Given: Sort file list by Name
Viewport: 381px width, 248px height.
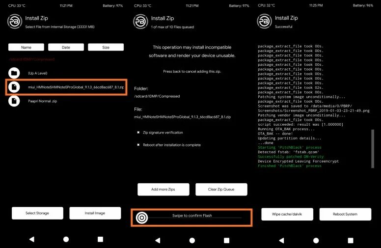Looking at the screenshot, I should pyautogui.click(x=26, y=47).
